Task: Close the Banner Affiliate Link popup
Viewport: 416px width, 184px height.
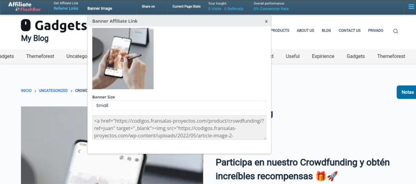Action: (x=266, y=22)
